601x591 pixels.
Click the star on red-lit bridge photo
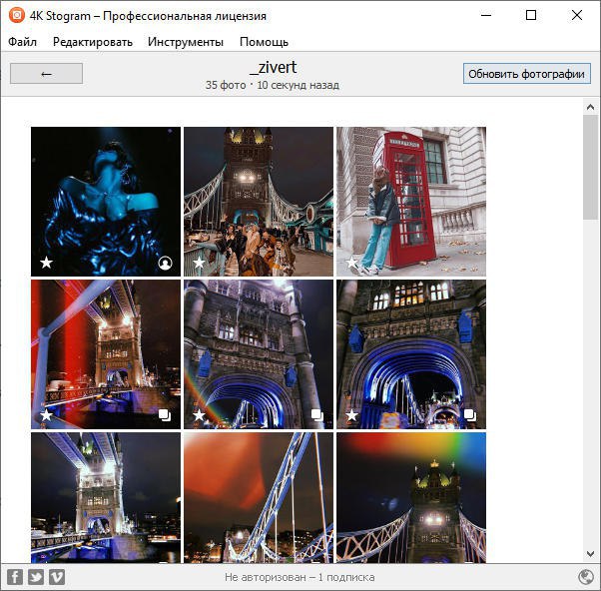click(x=46, y=414)
